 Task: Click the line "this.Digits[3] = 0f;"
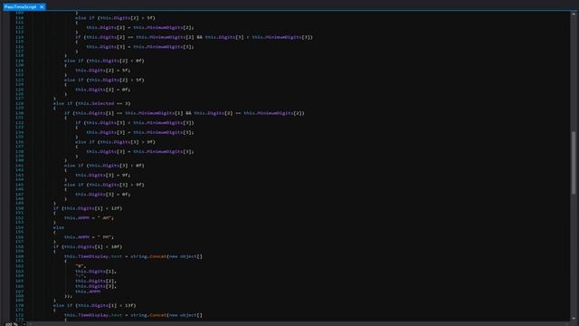tap(103, 195)
